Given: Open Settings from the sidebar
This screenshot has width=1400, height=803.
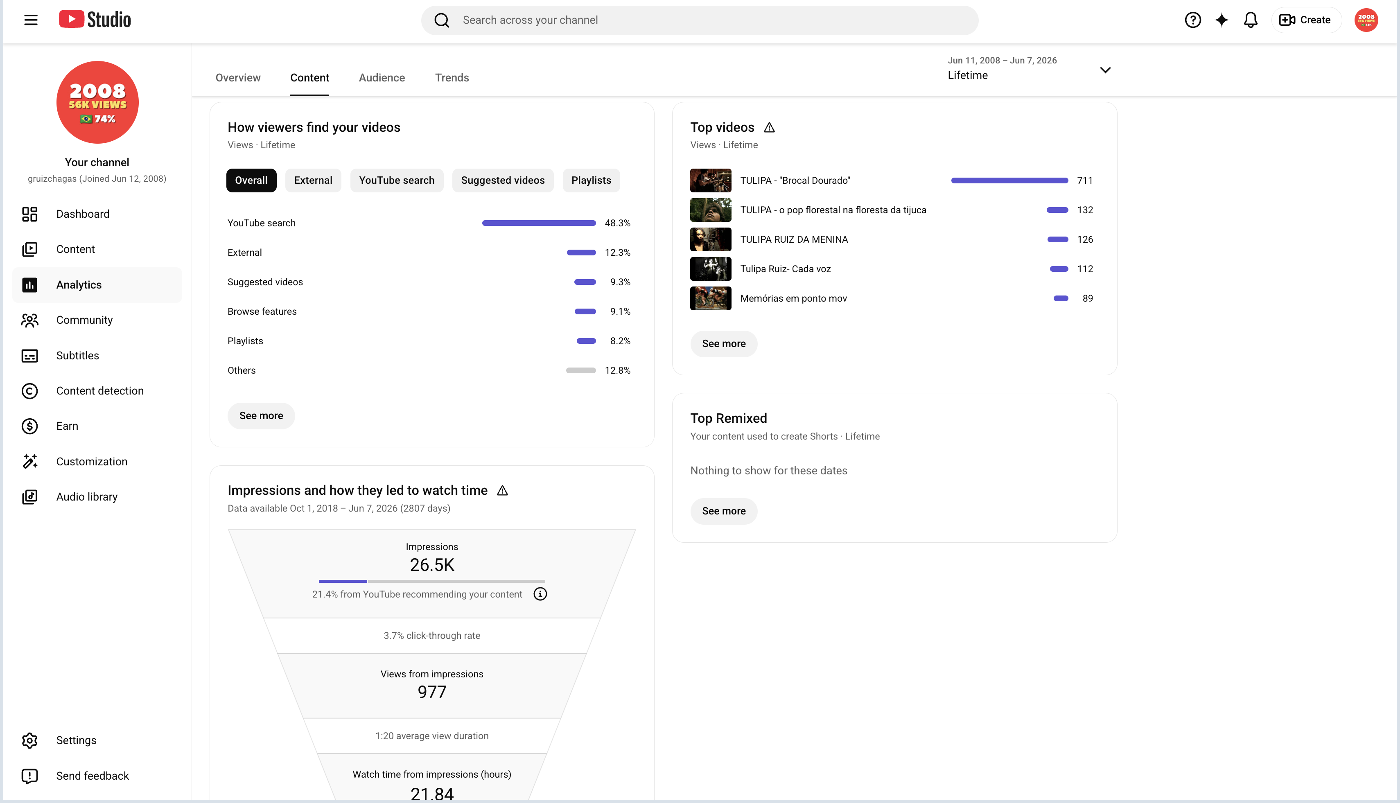Looking at the screenshot, I should (97, 741).
